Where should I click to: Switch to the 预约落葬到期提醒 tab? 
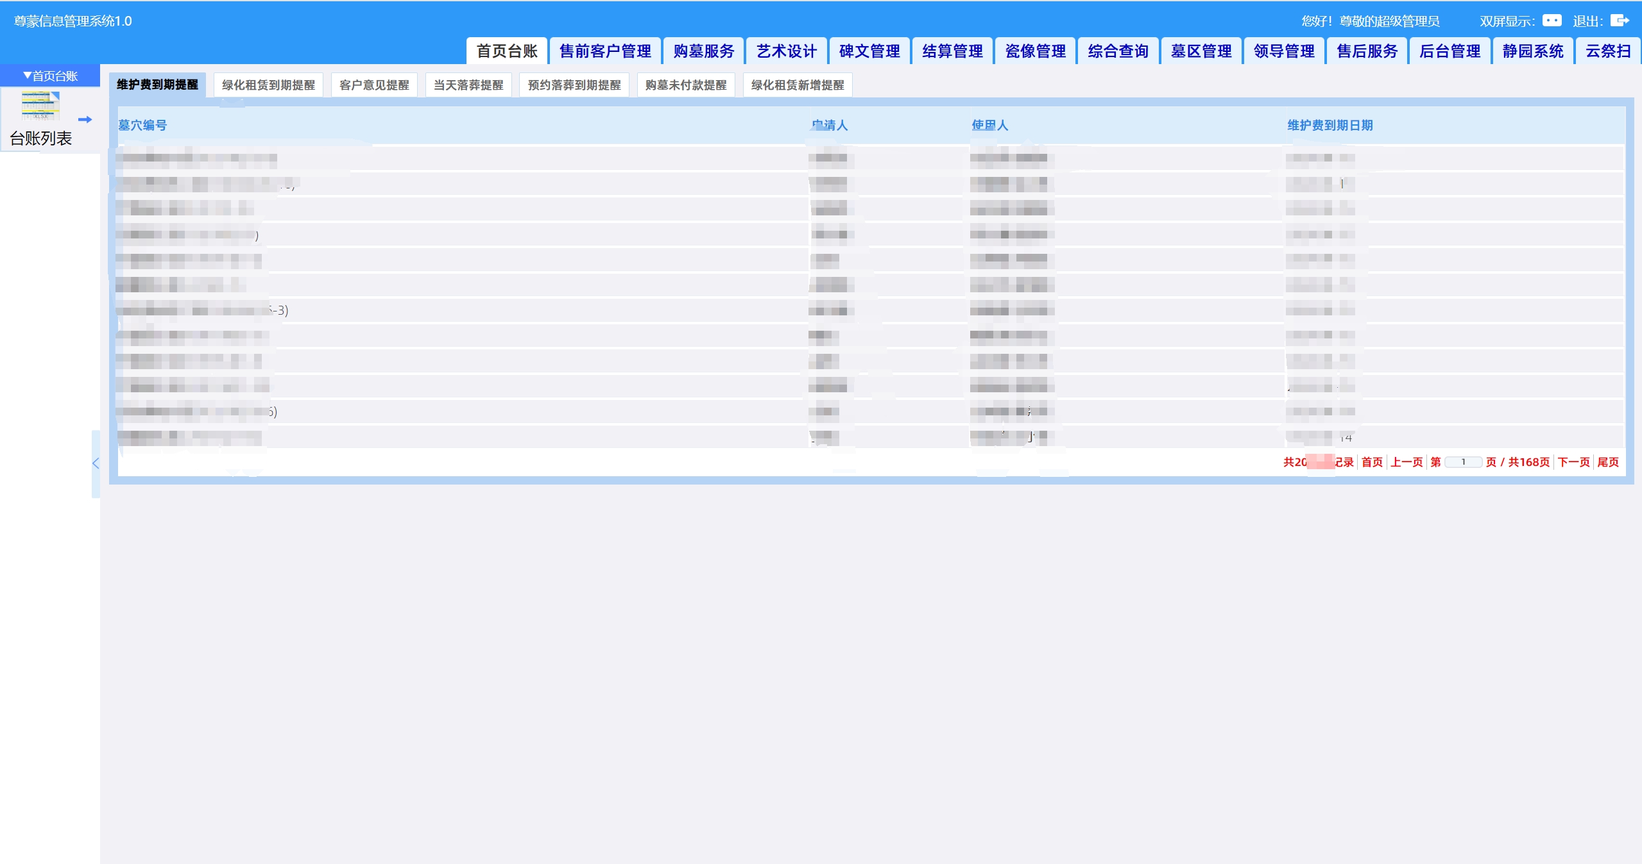(574, 85)
